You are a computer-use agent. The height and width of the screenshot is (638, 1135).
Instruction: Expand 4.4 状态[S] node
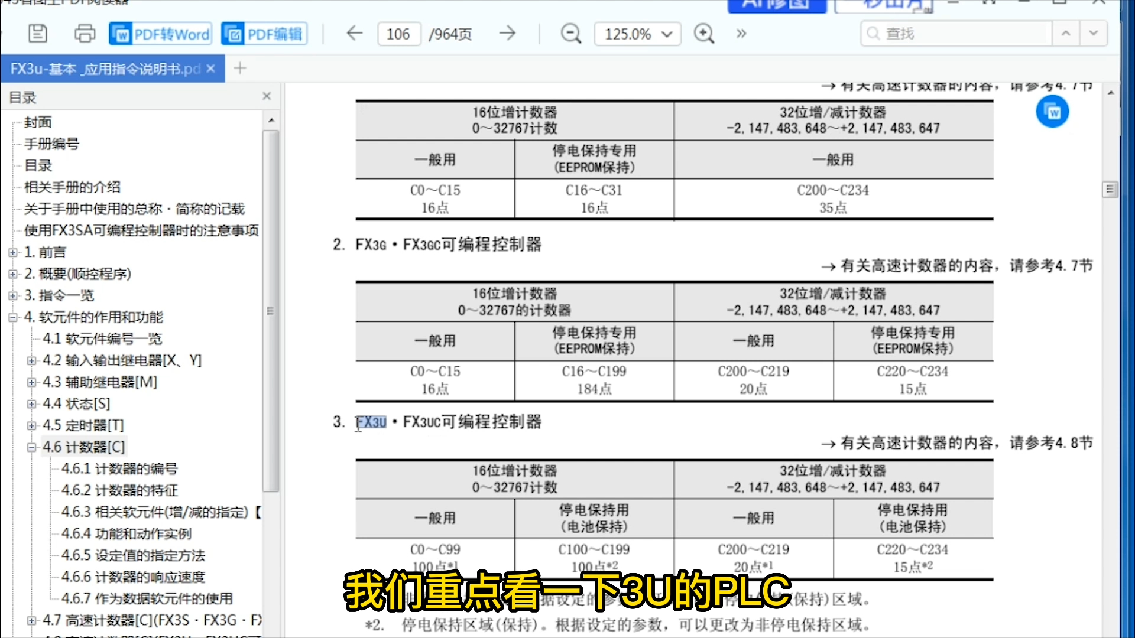tap(31, 404)
